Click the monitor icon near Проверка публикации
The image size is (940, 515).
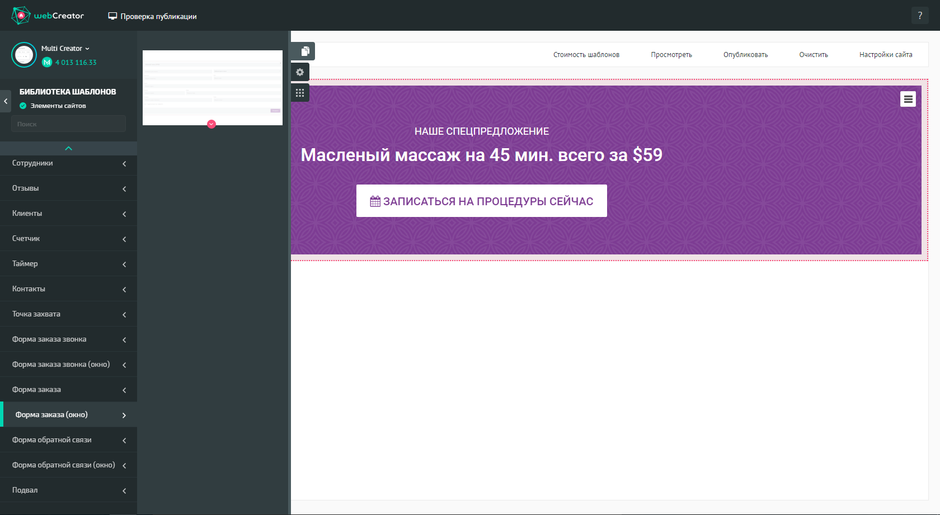coord(113,16)
